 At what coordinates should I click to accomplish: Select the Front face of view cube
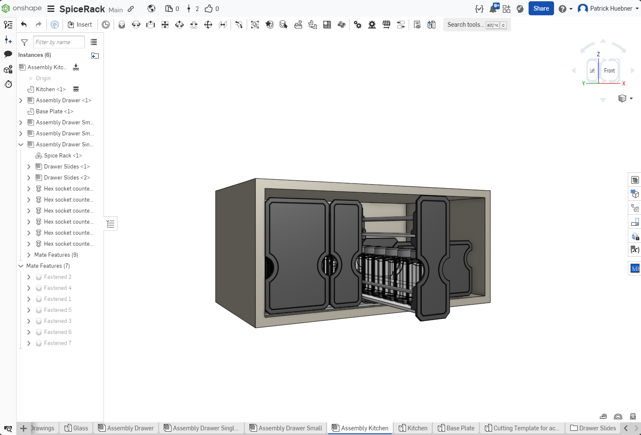(610, 71)
